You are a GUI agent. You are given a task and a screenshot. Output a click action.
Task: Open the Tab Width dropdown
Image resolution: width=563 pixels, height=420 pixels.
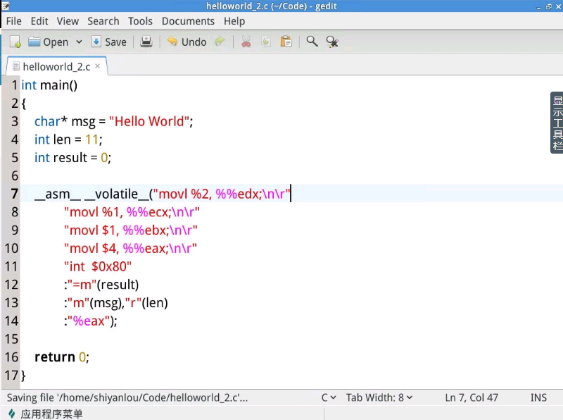(x=379, y=397)
